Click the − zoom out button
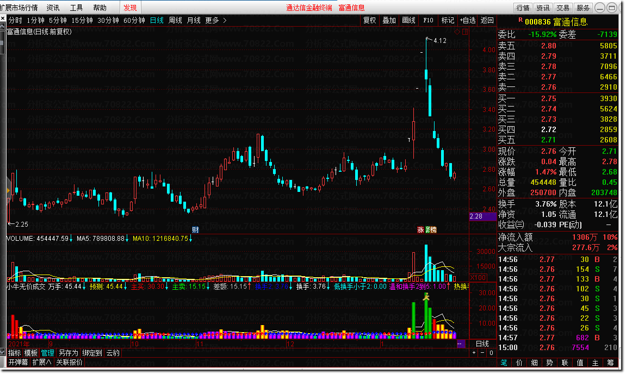Image resolution: width=626 pixels, height=374 pixels. (x=482, y=353)
